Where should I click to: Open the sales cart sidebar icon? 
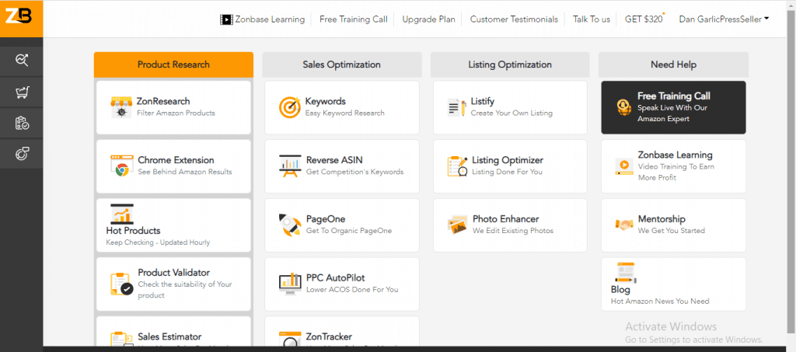point(22,92)
